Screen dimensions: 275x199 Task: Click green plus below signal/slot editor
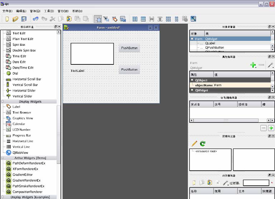point(271,128)
